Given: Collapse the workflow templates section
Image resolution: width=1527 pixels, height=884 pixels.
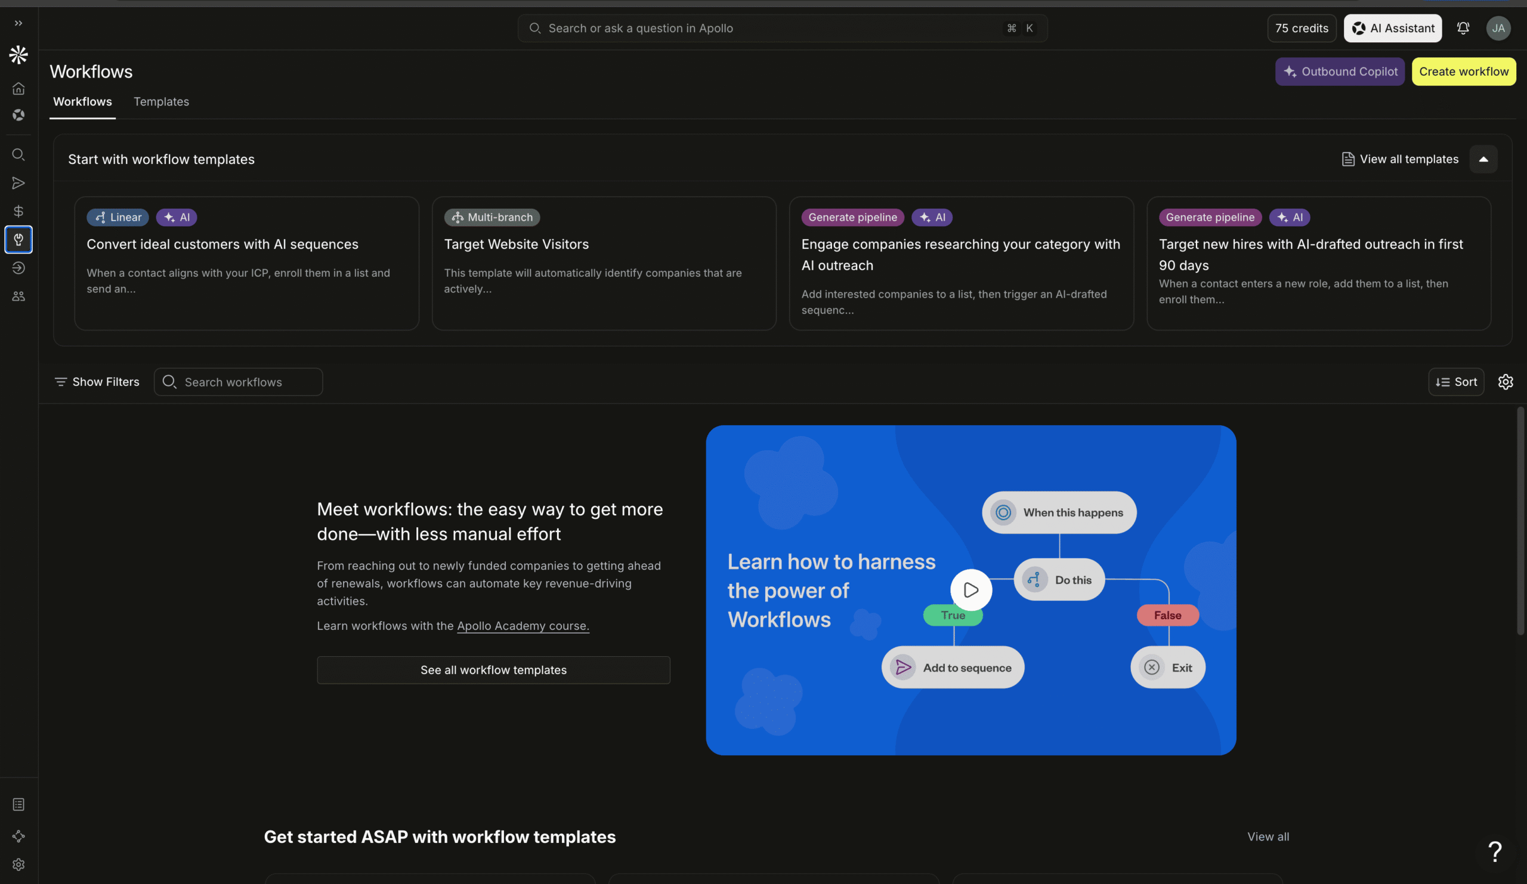Looking at the screenshot, I should pos(1483,159).
